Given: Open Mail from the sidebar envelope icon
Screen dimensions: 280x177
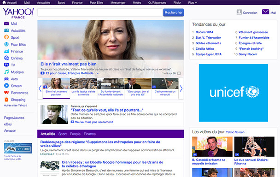Looking at the screenshot, I should pyautogui.click(x=6, y=24).
